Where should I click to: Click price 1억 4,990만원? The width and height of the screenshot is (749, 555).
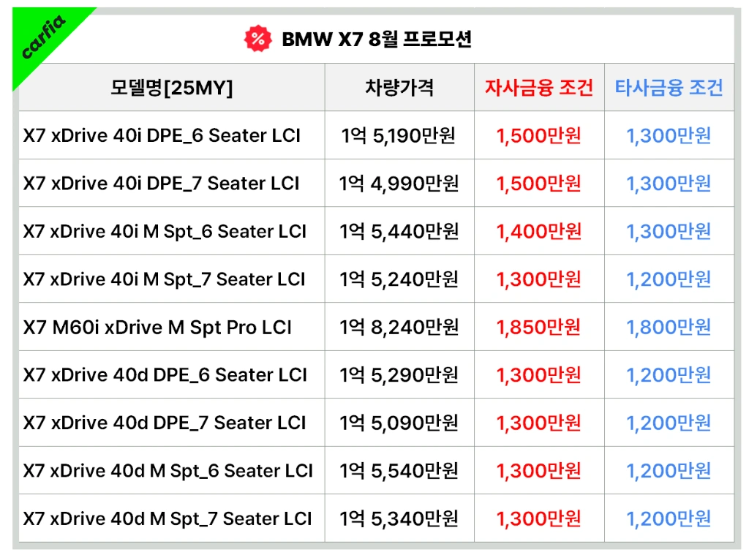(399, 184)
